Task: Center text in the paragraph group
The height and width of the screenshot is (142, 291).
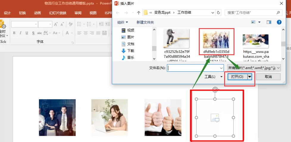Action: click(86, 33)
